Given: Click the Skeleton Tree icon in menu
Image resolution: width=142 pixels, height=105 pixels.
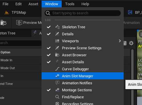Looking at the screenshot, I should (57, 27).
